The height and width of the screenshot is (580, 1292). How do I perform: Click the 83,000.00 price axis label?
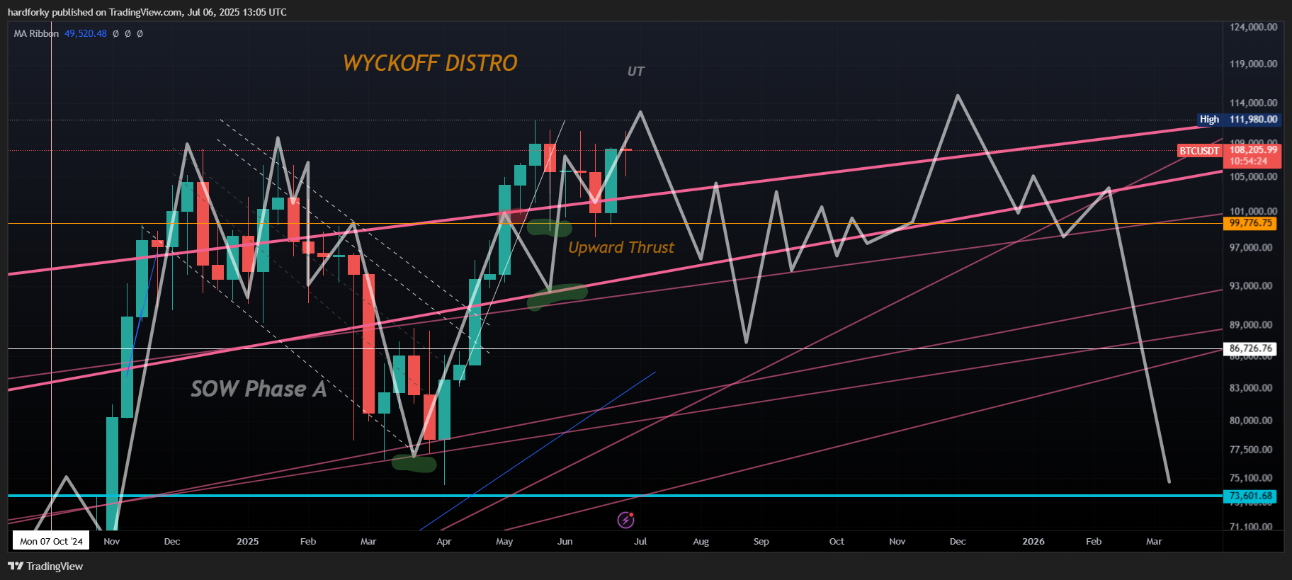click(x=1251, y=387)
